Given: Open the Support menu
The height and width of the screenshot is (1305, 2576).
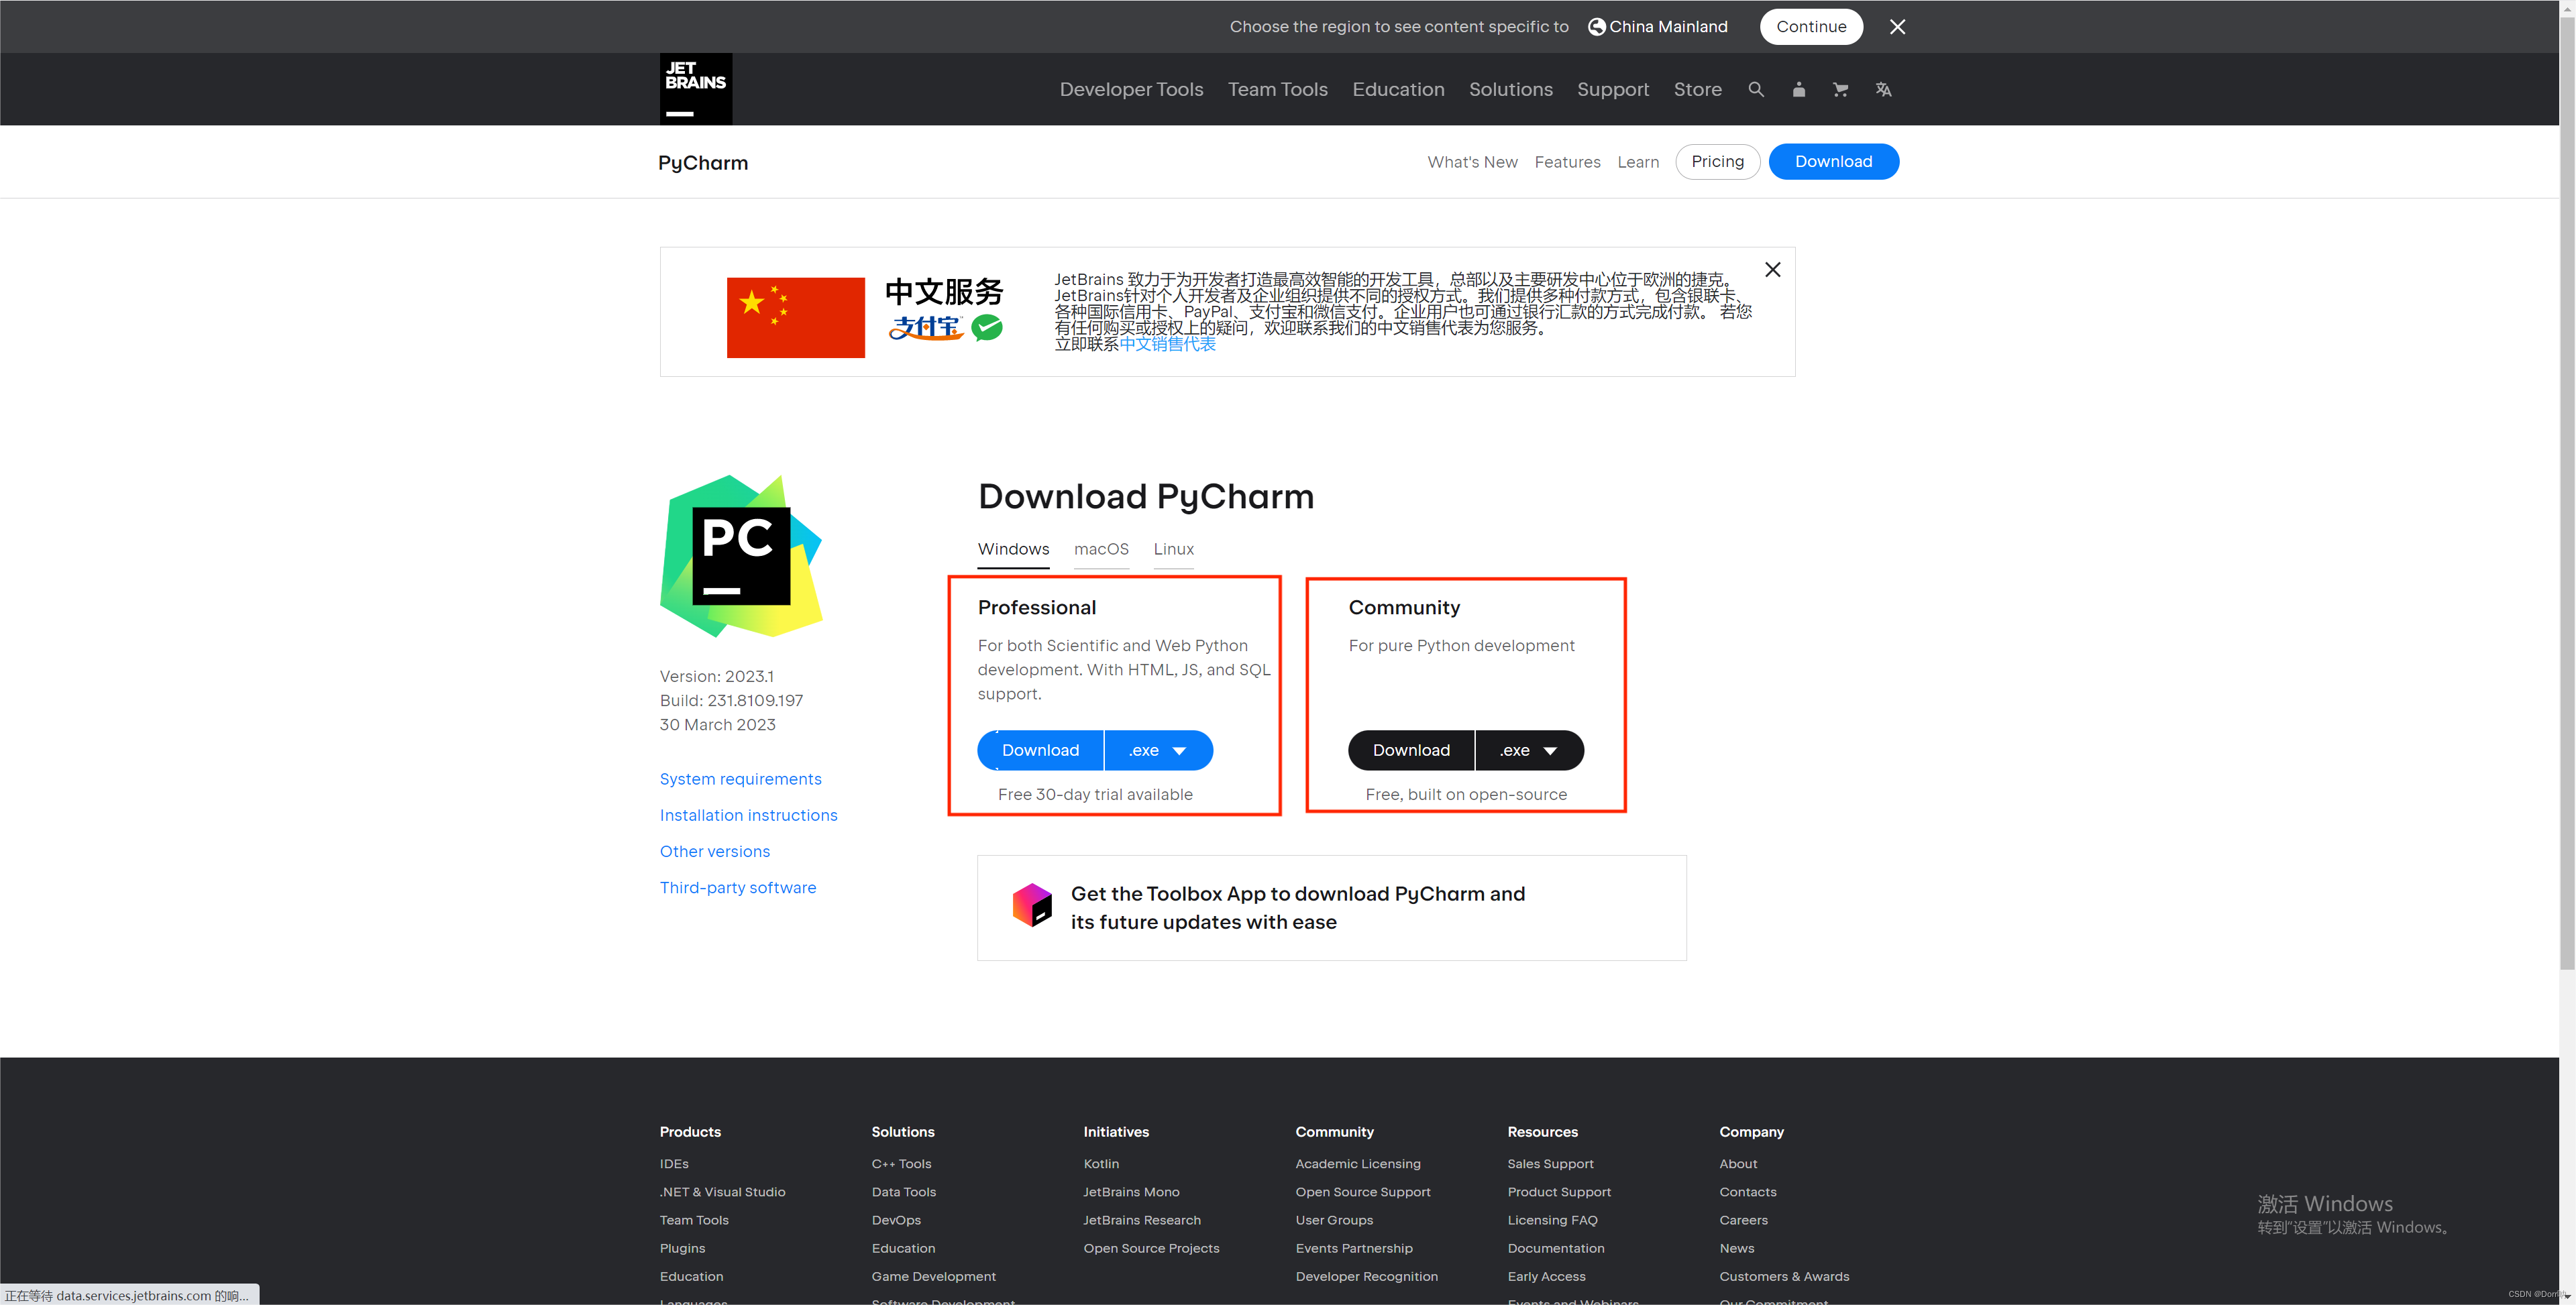Looking at the screenshot, I should point(1613,89).
